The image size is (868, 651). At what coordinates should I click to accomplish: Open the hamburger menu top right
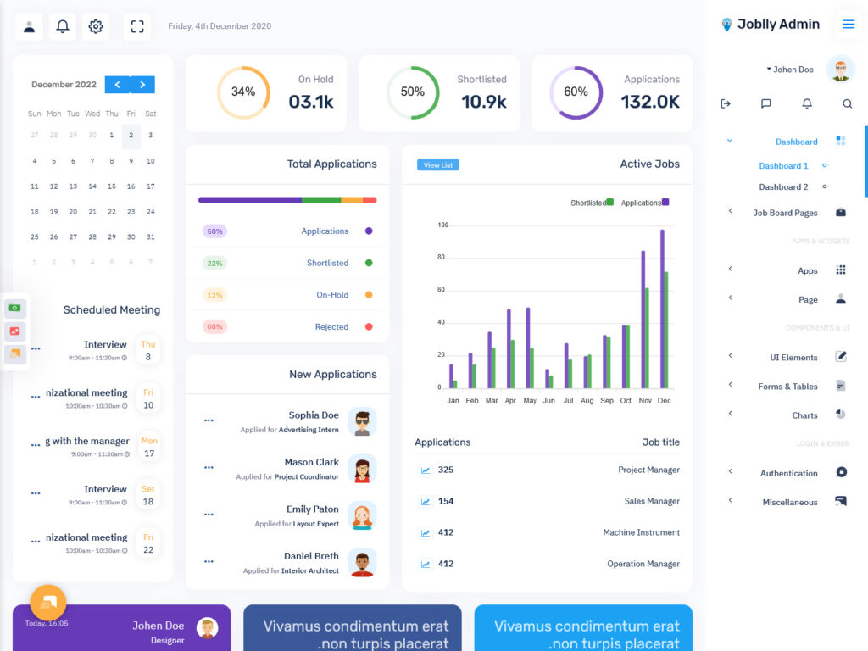click(849, 24)
